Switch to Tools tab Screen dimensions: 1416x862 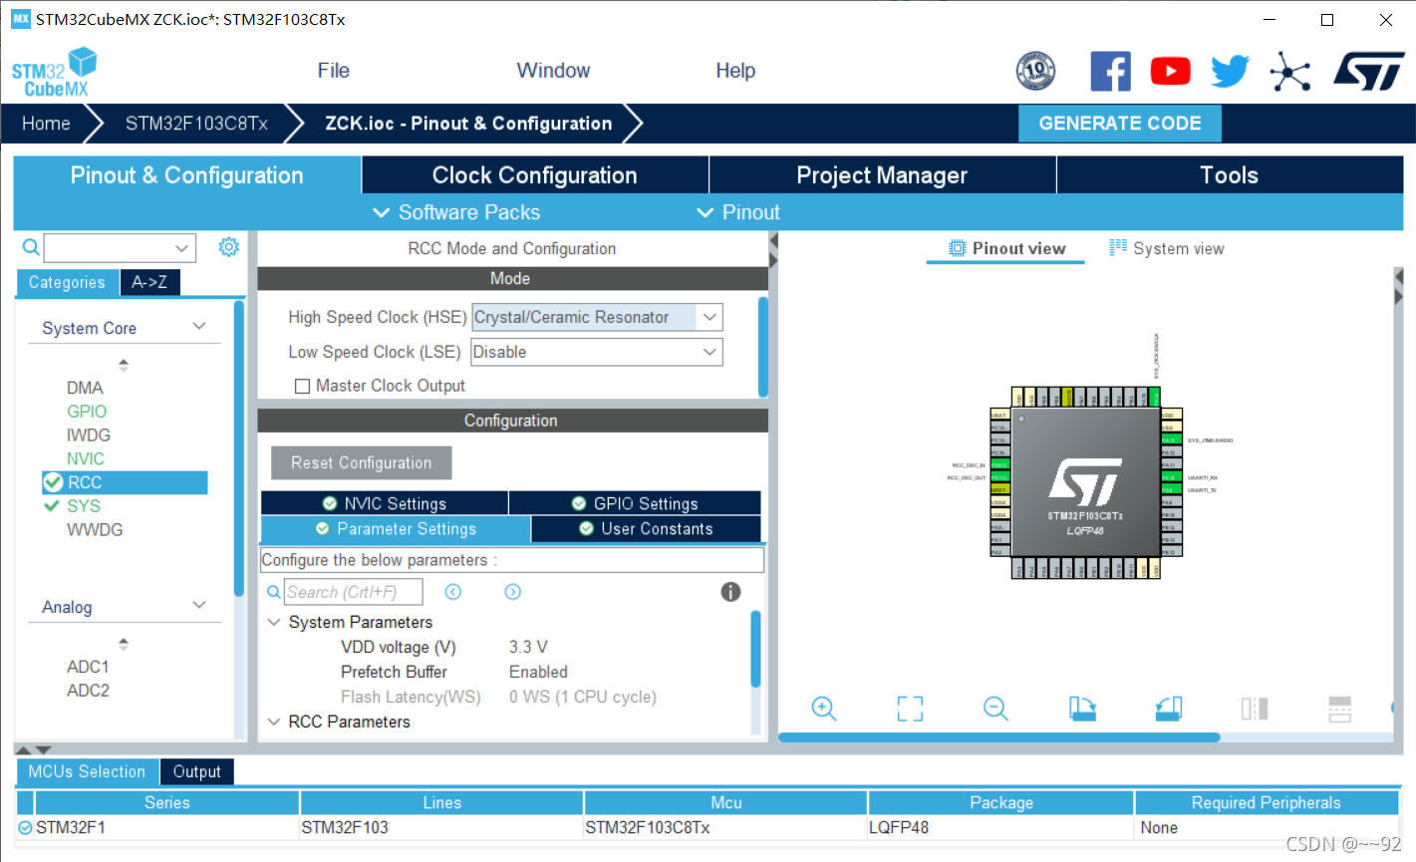tap(1230, 175)
